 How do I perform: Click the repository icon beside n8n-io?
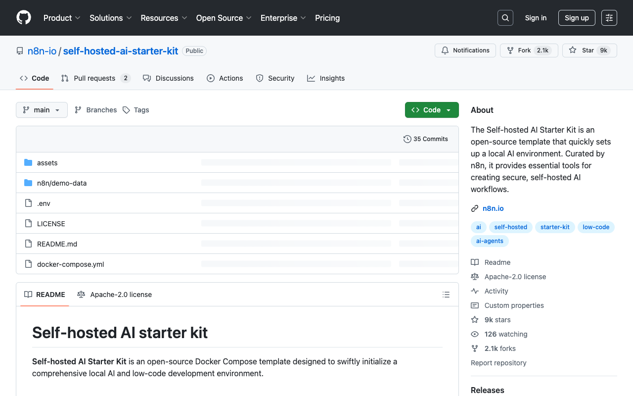point(20,51)
